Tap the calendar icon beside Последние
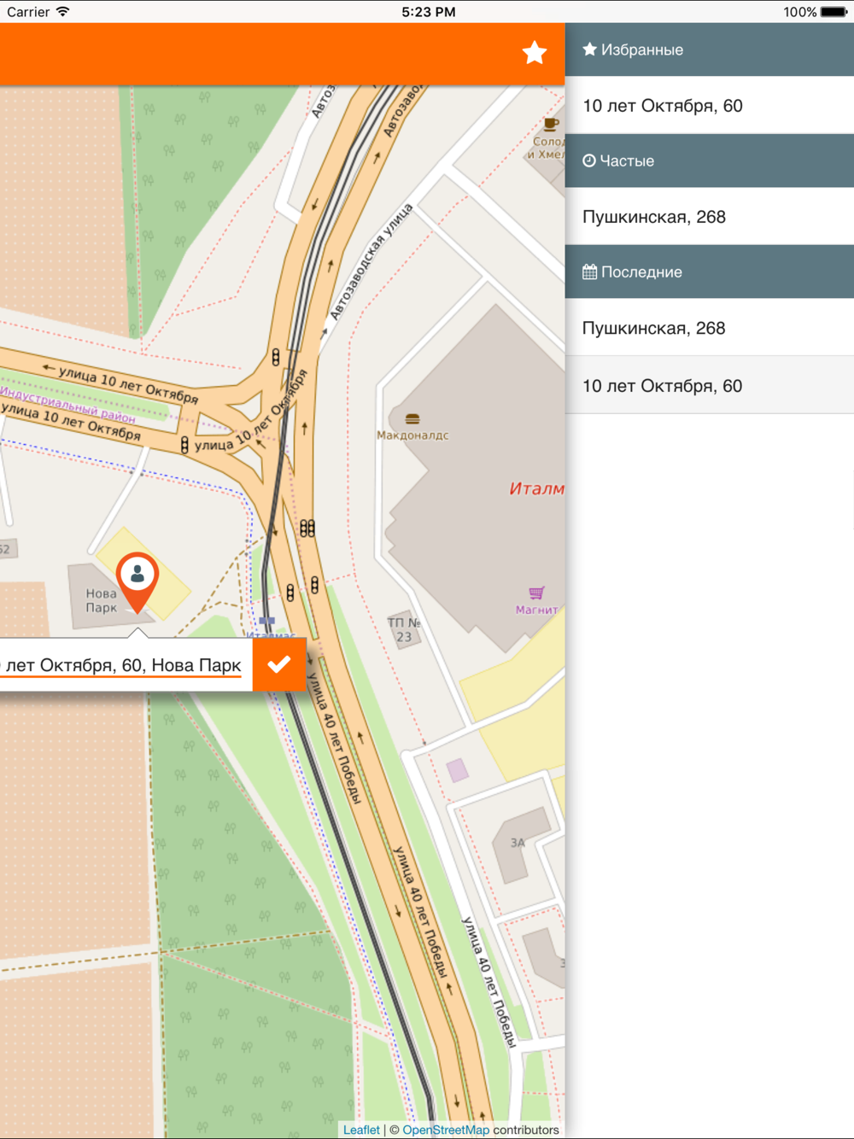The height and width of the screenshot is (1139, 854). pyautogui.click(x=589, y=272)
